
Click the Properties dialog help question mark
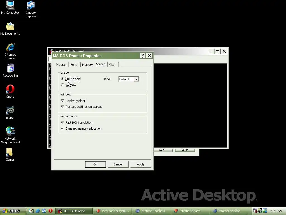pos(143,56)
